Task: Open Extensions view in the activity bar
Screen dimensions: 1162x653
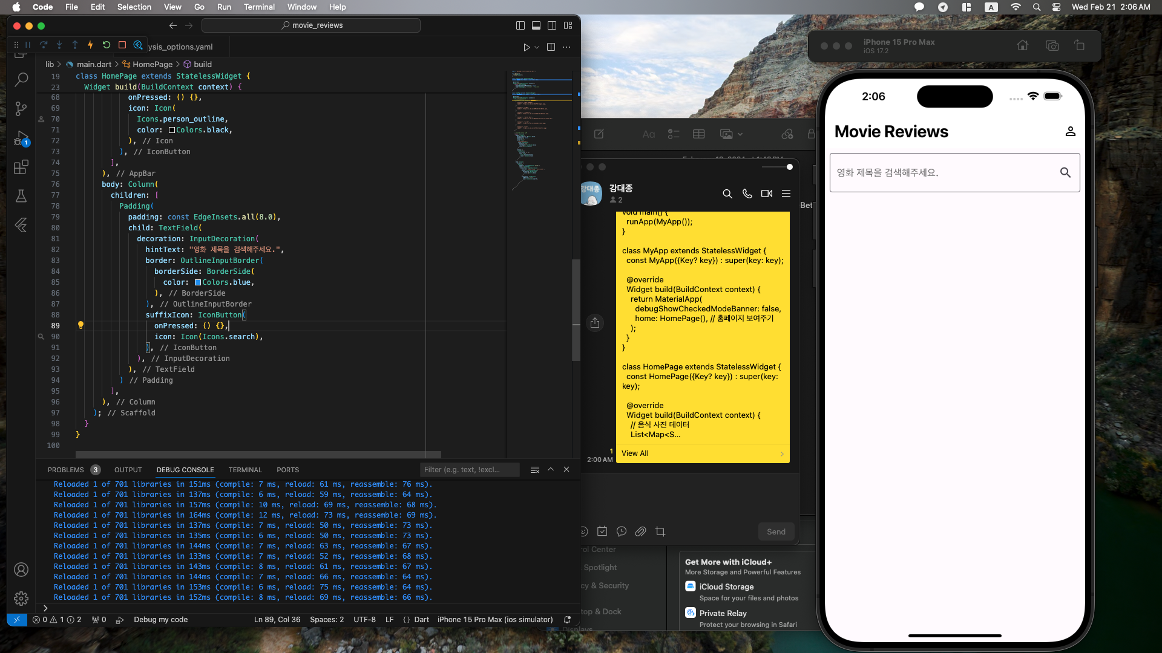Action: [21, 167]
